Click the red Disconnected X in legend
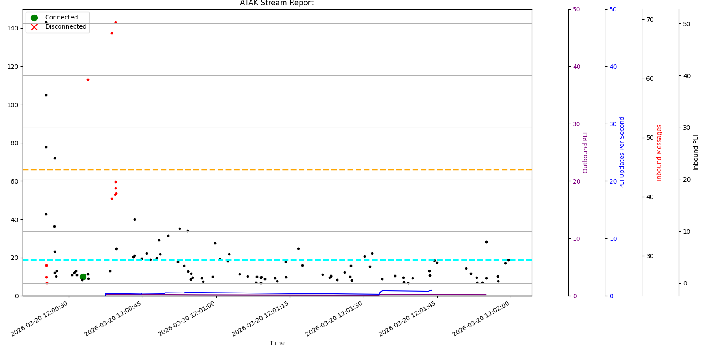 (x=34, y=27)
